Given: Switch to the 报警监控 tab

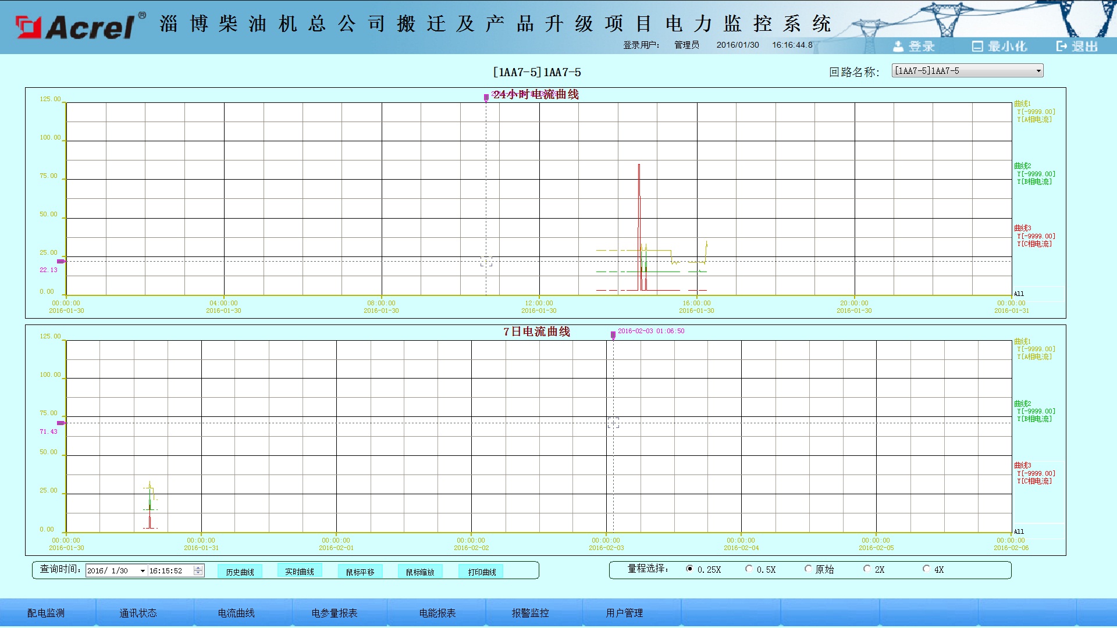Looking at the screenshot, I should (x=530, y=613).
